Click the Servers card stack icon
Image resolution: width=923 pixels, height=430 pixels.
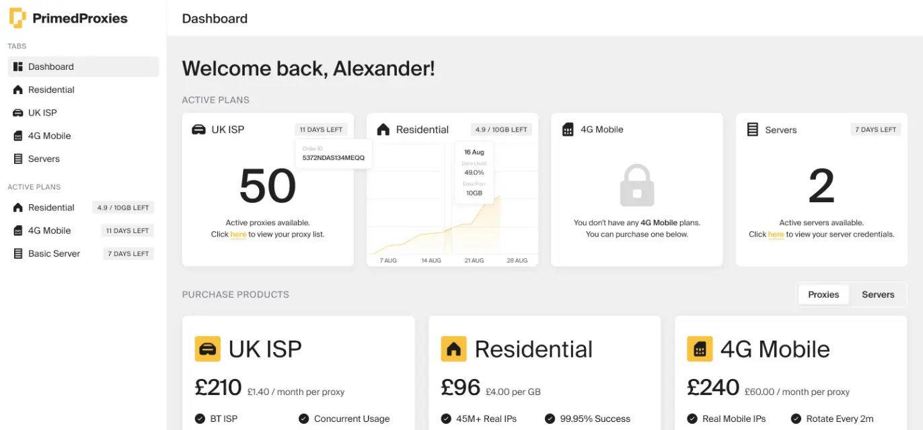tap(753, 130)
